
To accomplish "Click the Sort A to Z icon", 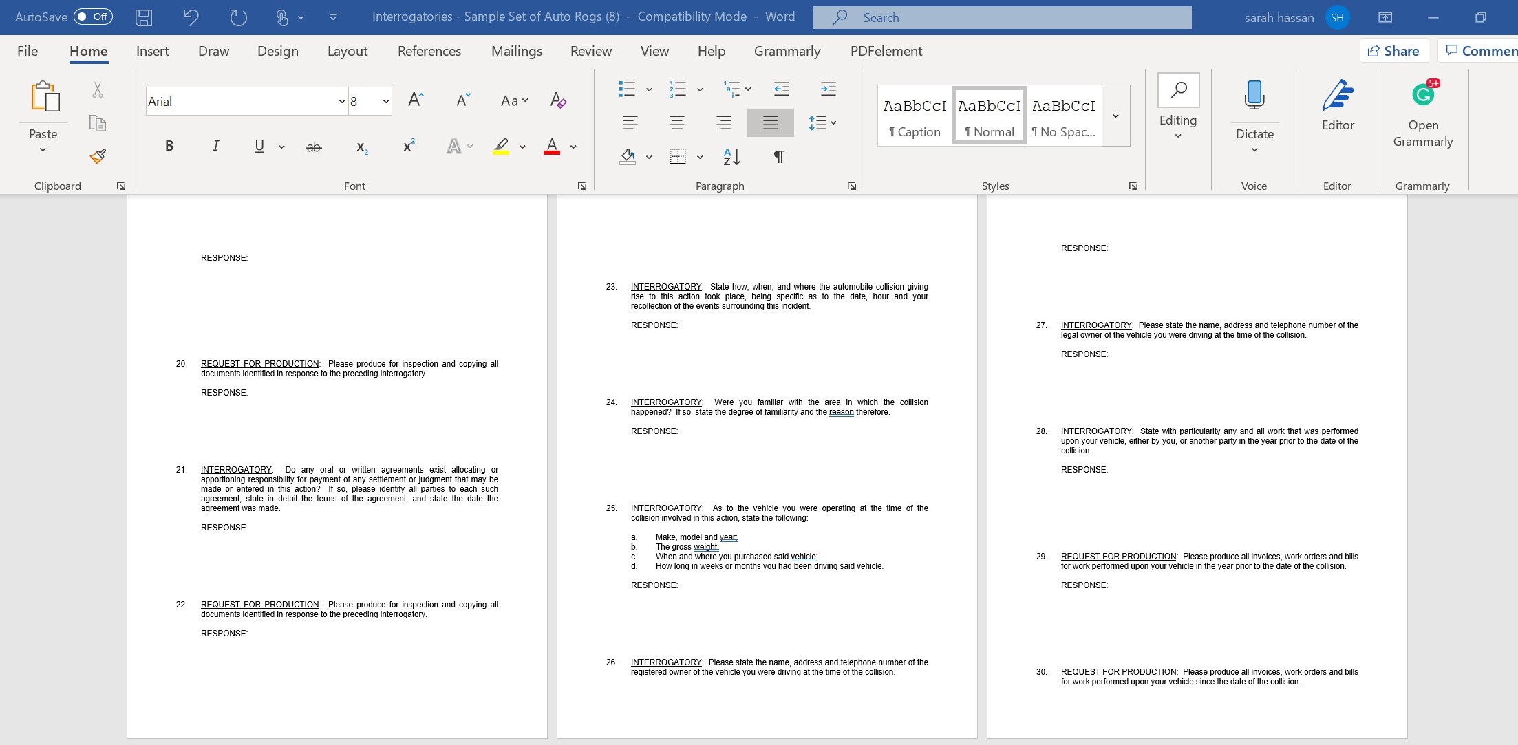I will pyautogui.click(x=731, y=157).
